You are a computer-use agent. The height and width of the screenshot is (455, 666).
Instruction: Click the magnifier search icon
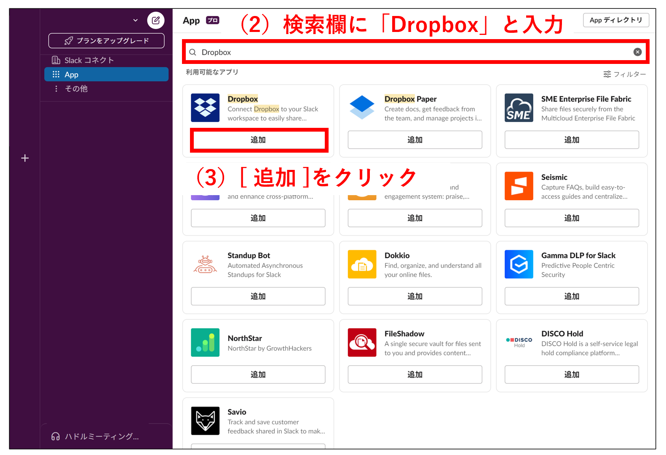(193, 52)
